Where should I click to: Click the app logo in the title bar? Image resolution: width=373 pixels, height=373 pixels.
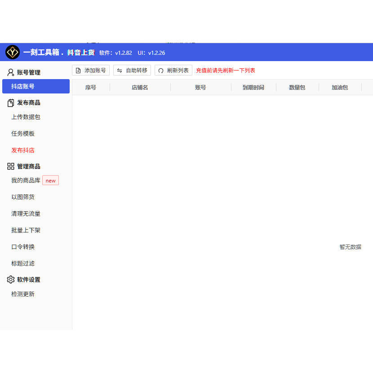[13, 52]
